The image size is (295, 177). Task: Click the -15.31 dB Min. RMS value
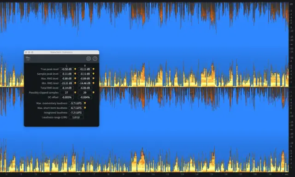[x=66, y=83]
